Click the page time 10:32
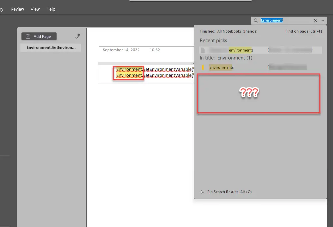 155,50
